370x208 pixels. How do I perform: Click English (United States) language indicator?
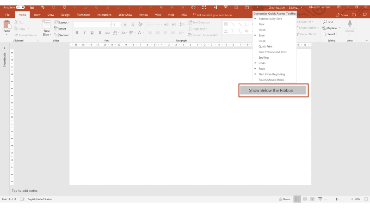tap(40, 199)
